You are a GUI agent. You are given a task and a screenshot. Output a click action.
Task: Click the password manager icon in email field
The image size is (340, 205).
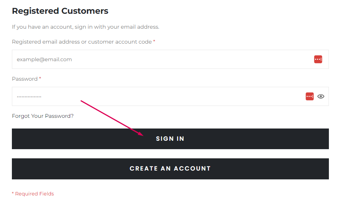click(x=318, y=59)
